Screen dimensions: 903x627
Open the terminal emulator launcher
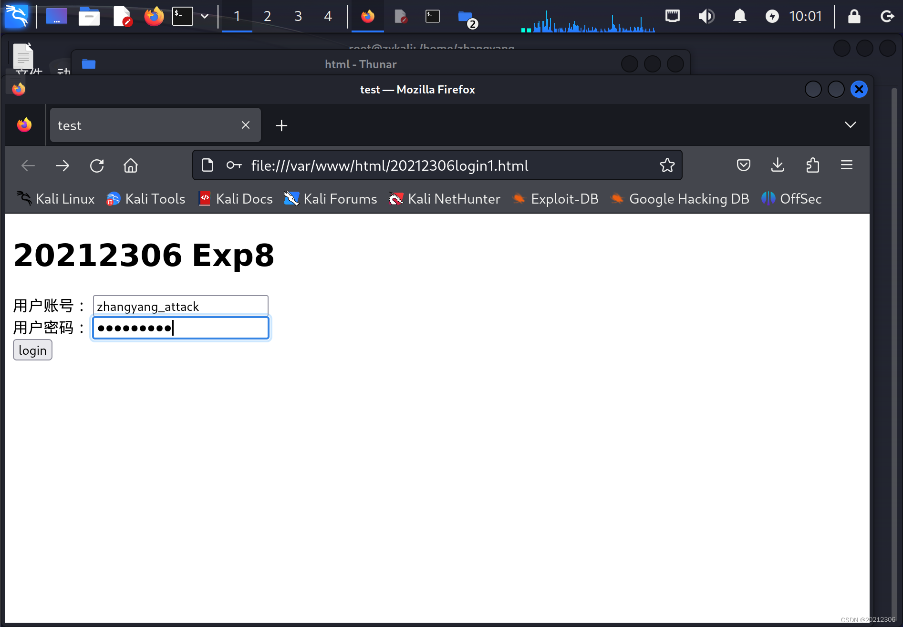click(x=183, y=16)
